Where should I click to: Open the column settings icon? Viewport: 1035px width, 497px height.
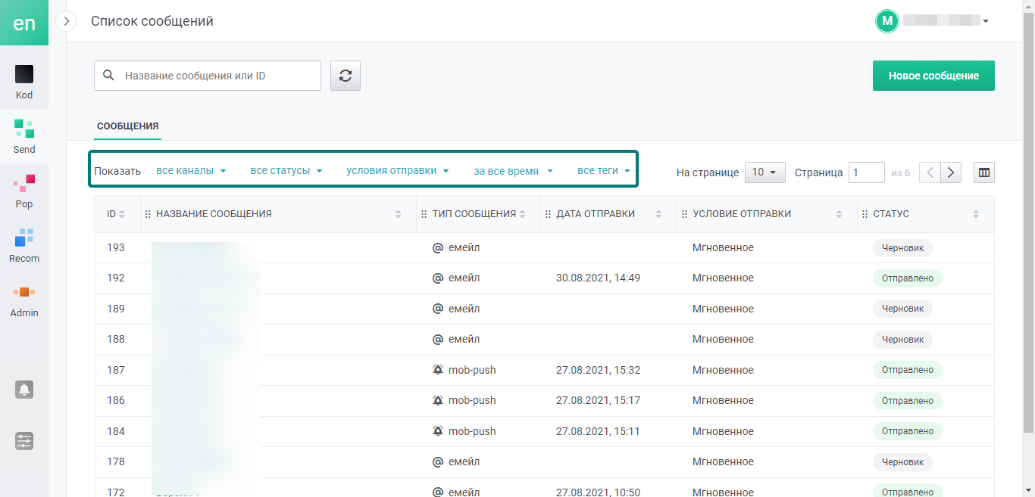(x=984, y=172)
